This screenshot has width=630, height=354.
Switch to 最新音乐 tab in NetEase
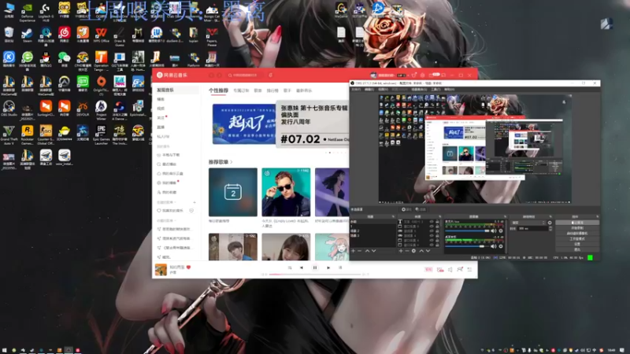click(x=304, y=90)
